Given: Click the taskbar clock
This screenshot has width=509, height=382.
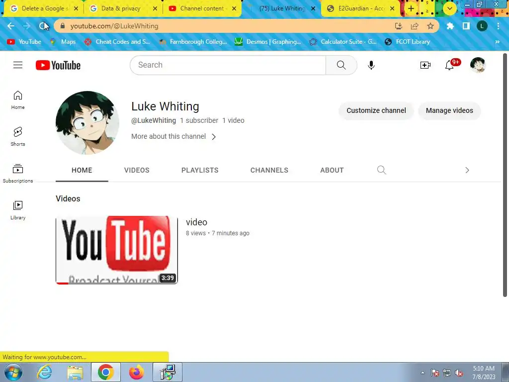Looking at the screenshot, I should (484, 373).
